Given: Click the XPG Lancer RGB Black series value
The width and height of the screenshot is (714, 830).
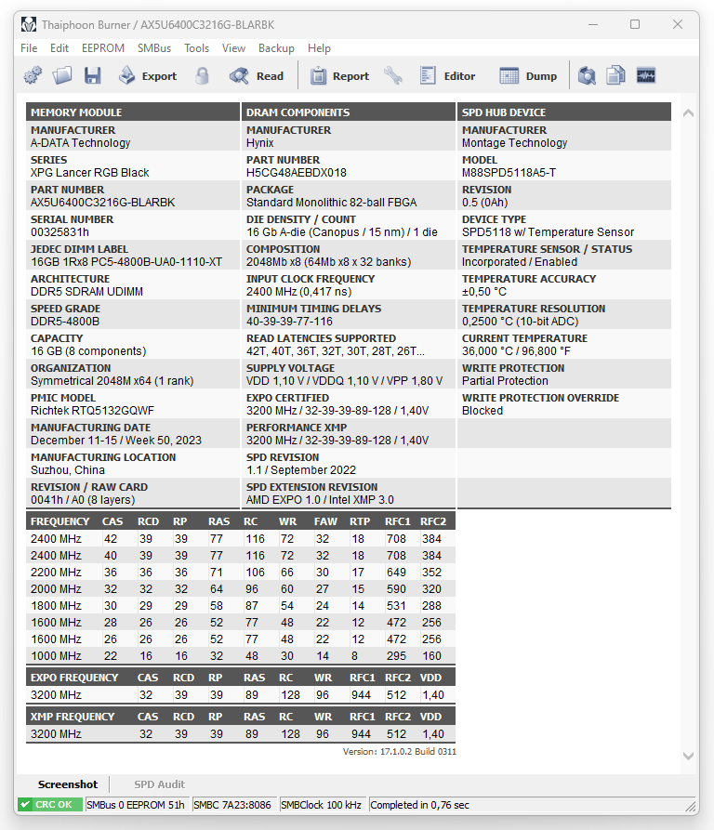Looking at the screenshot, I should (89, 173).
